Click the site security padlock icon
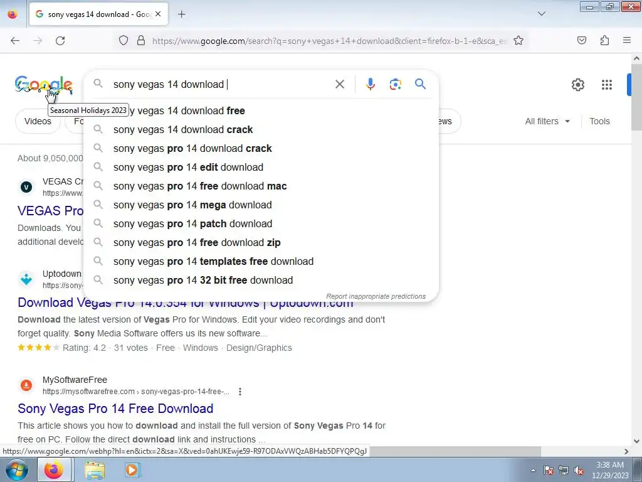 pos(141,41)
